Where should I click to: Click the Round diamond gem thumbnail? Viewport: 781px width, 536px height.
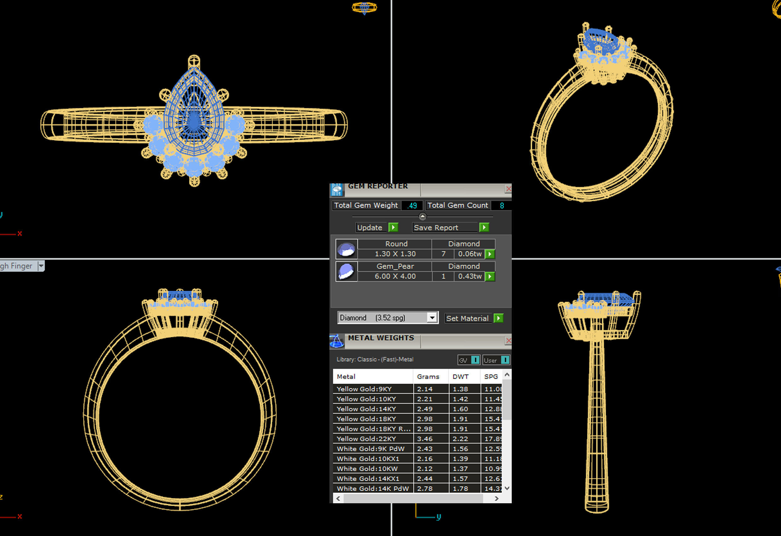[346, 249]
